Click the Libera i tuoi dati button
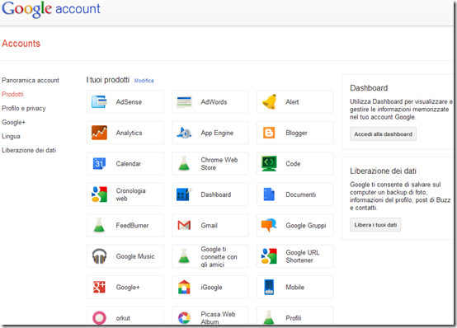The height and width of the screenshot is (328, 457). coord(375,225)
